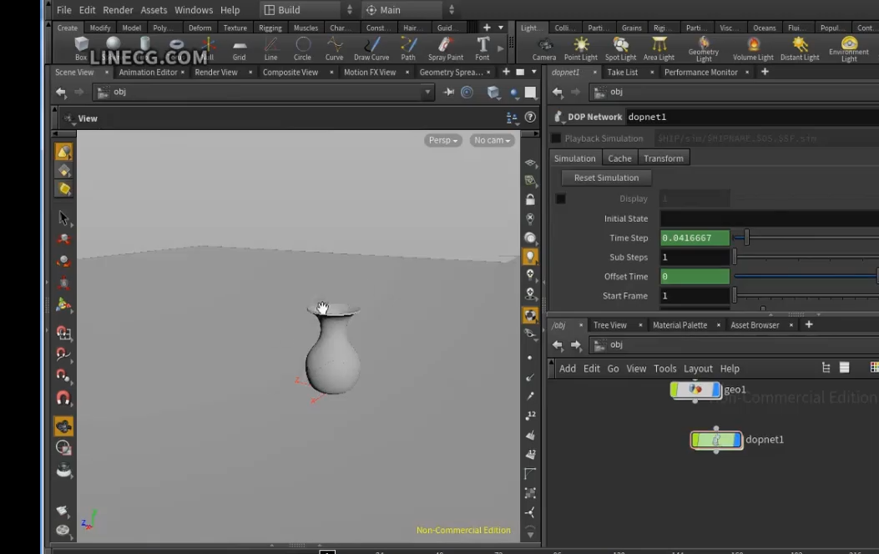Close the Animation Editor tab
The height and width of the screenshot is (554, 879).
pyautogui.click(x=183, y=73)
